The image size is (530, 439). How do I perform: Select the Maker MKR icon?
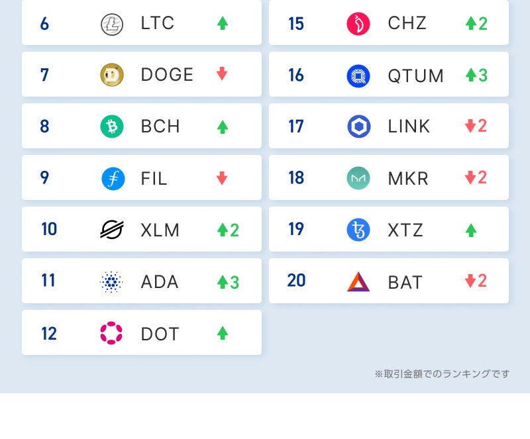pyautogui.click(x=358, y=178)
